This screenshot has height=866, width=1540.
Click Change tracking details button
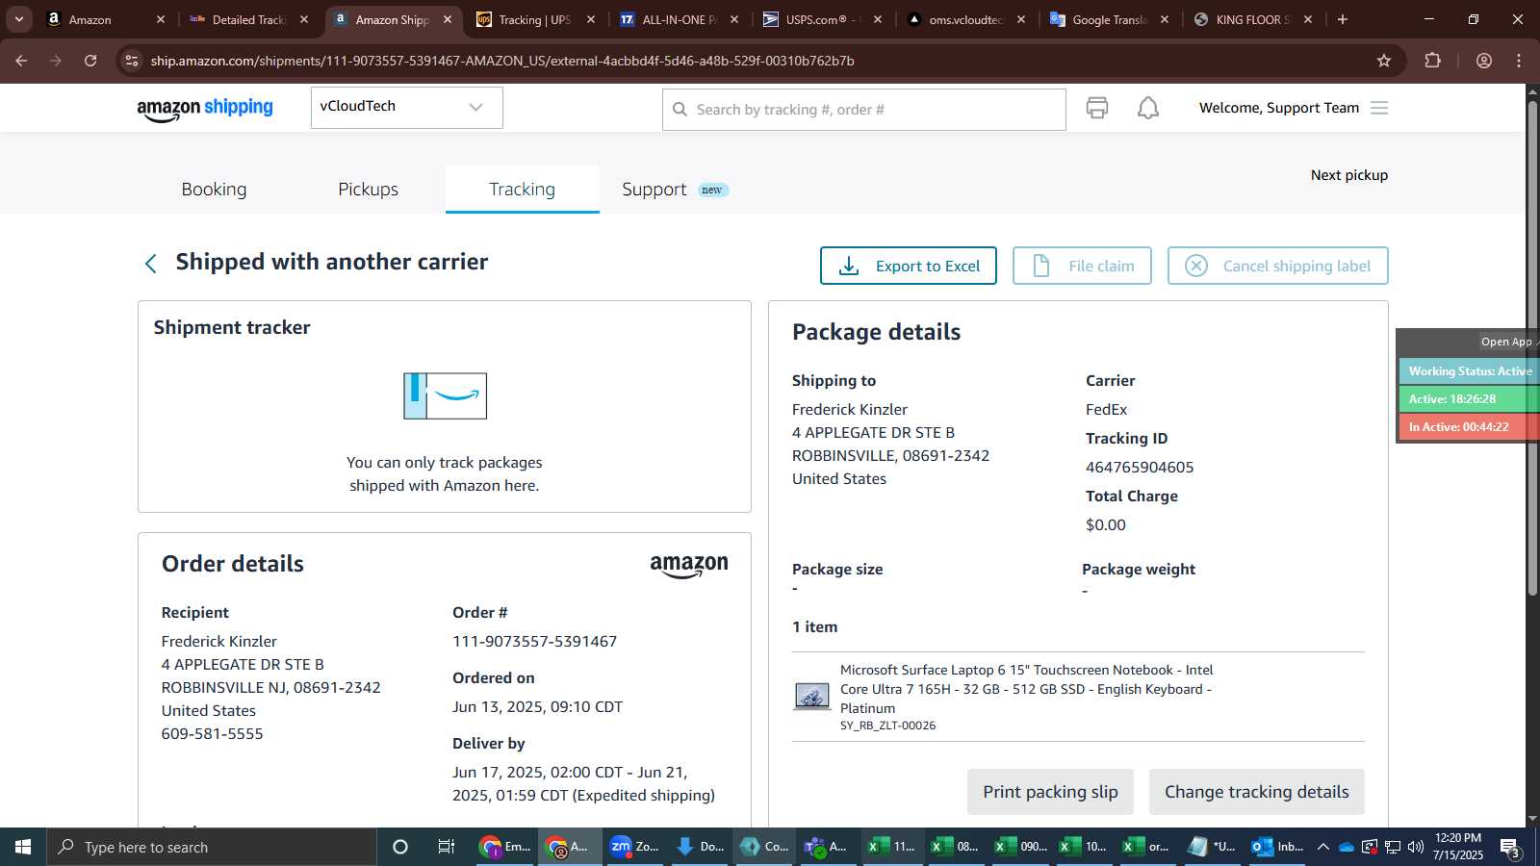(x=1256, y=792)
